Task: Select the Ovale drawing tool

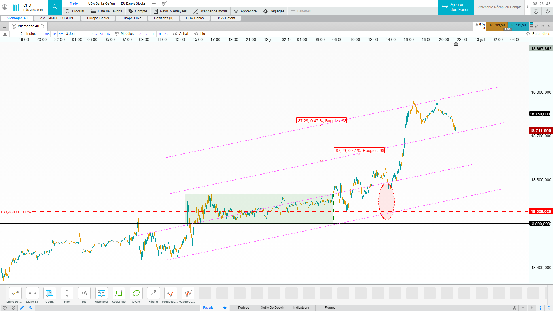Action: point(136,293)
